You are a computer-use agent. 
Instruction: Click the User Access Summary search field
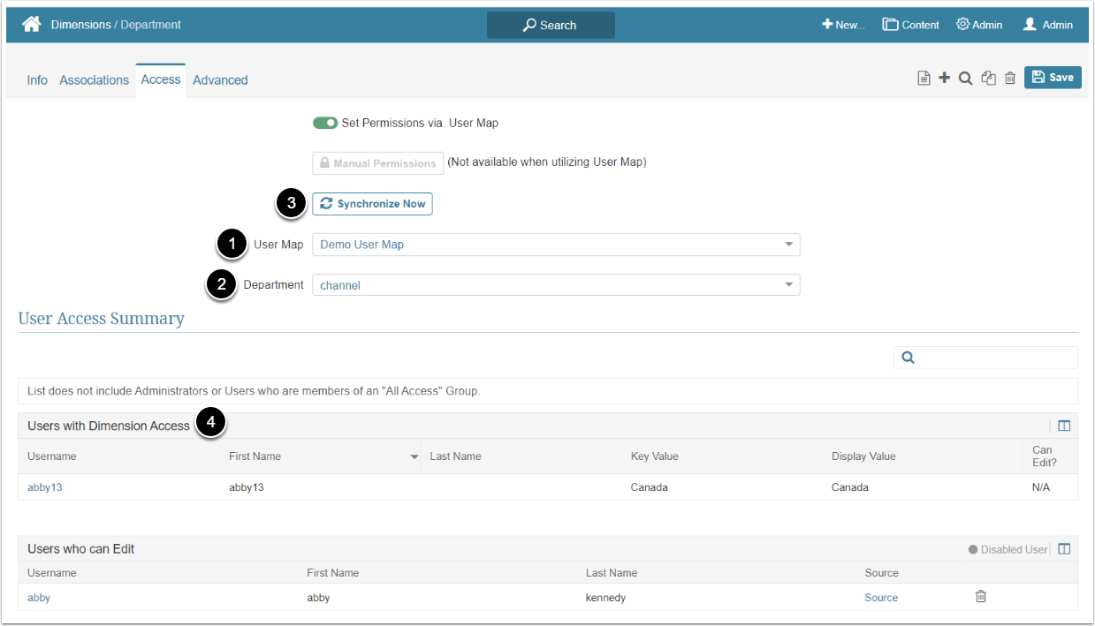coord(994,358)
